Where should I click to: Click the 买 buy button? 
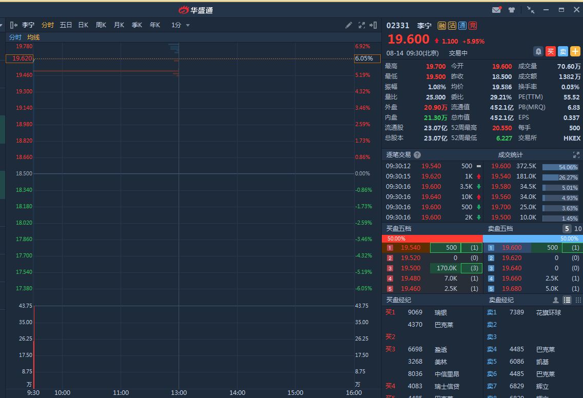[551, 51]
